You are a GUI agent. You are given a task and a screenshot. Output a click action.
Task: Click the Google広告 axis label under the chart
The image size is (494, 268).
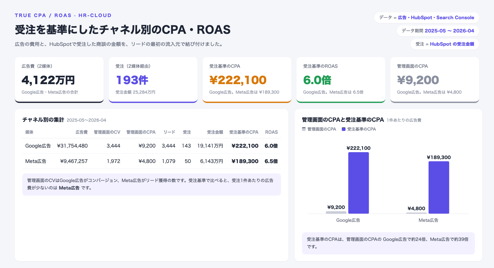click(x=348, y=220)
